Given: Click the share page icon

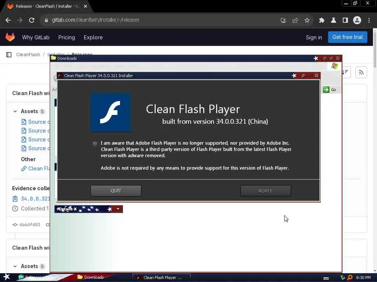Looking at the screenshot, I should point(295,21).
